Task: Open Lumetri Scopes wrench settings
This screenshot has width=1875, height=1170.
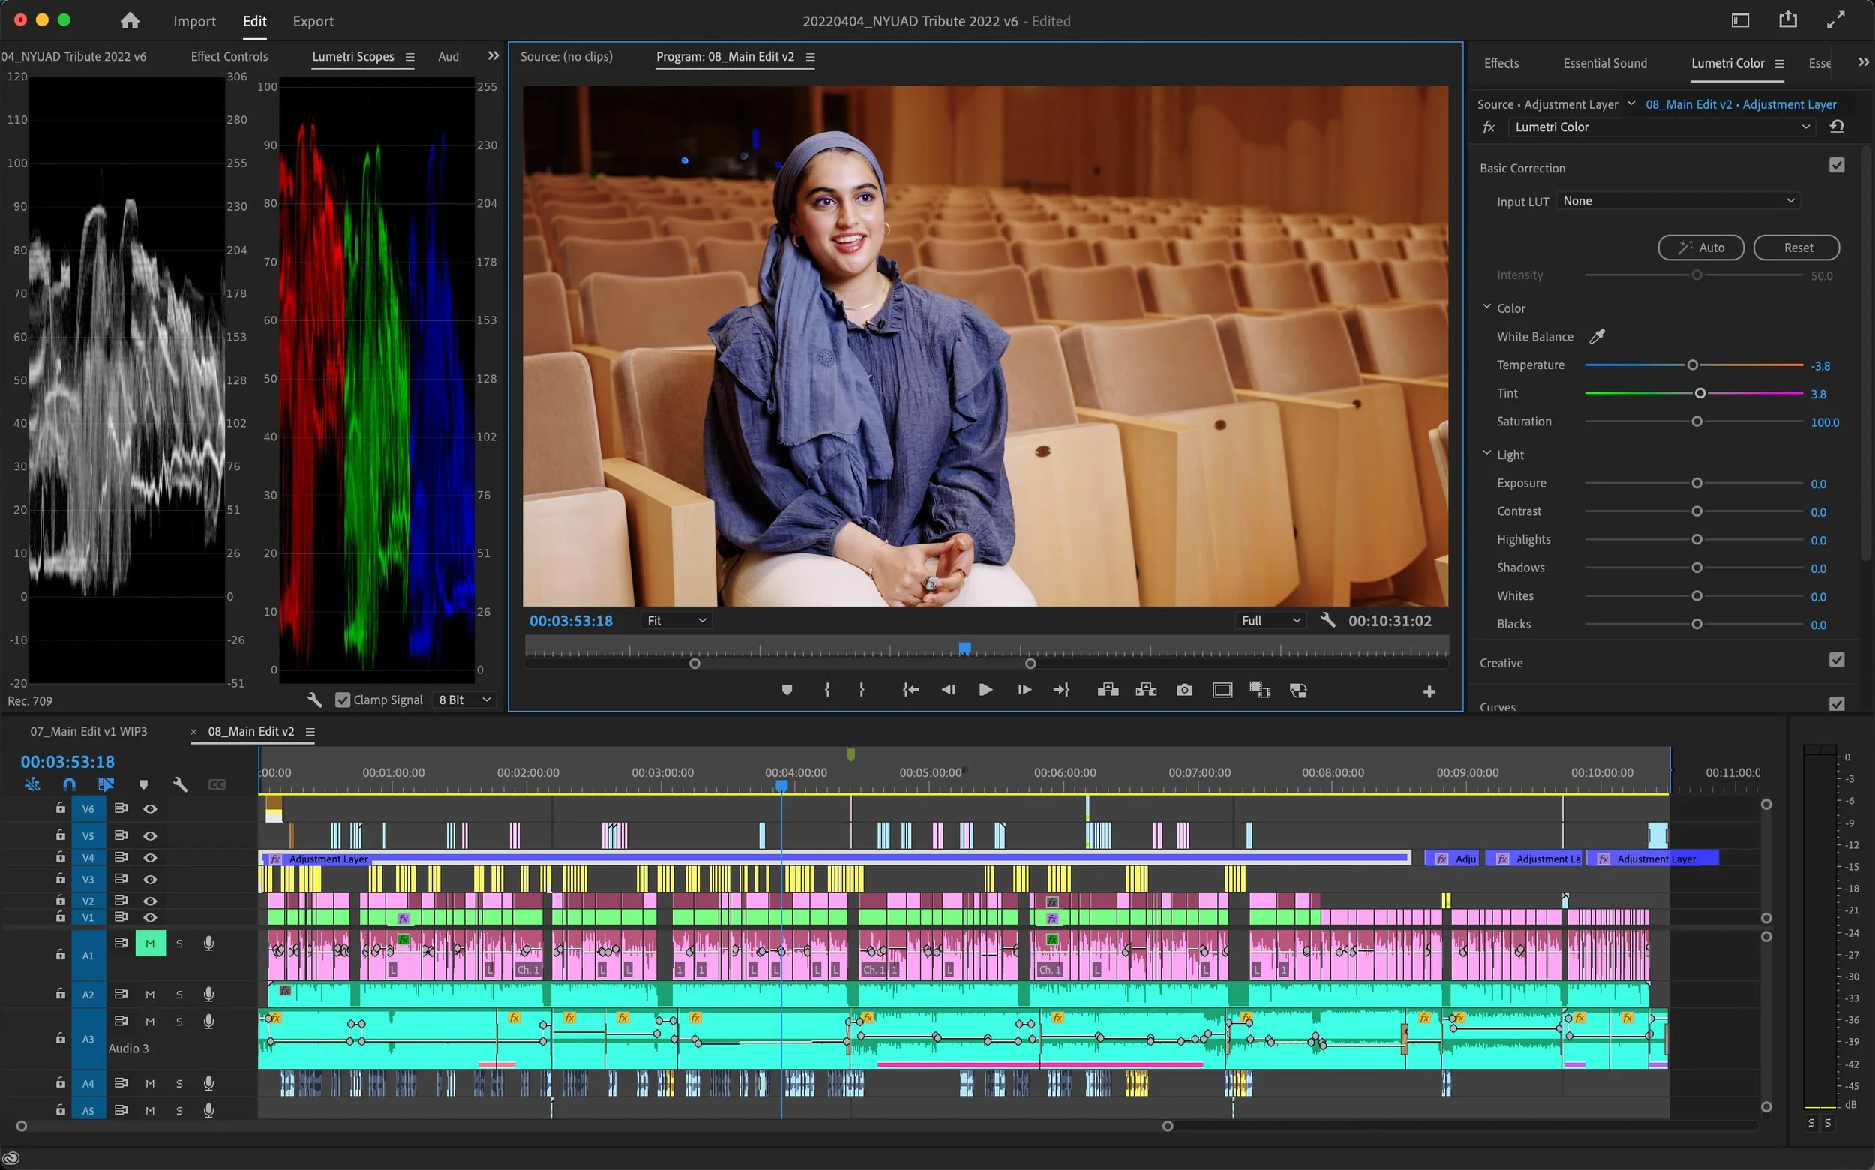Action: click(x=314, y=700)
